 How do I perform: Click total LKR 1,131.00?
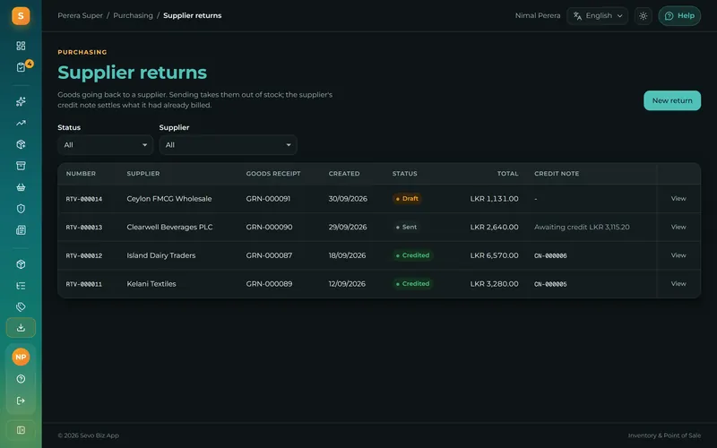click(495, 198)
